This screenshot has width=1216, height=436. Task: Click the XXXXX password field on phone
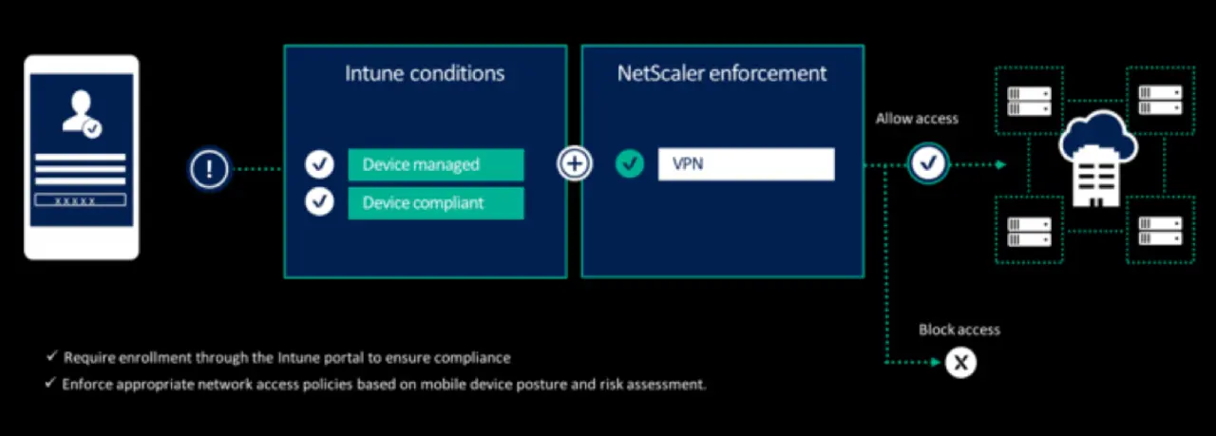point(80,200)
